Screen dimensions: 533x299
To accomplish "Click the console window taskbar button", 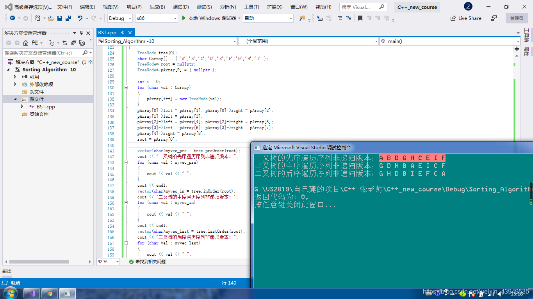I will click(x=68, y=293).
